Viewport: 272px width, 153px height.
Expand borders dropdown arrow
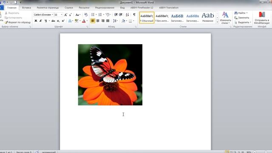pyautogui.click(x=133, y=21)
